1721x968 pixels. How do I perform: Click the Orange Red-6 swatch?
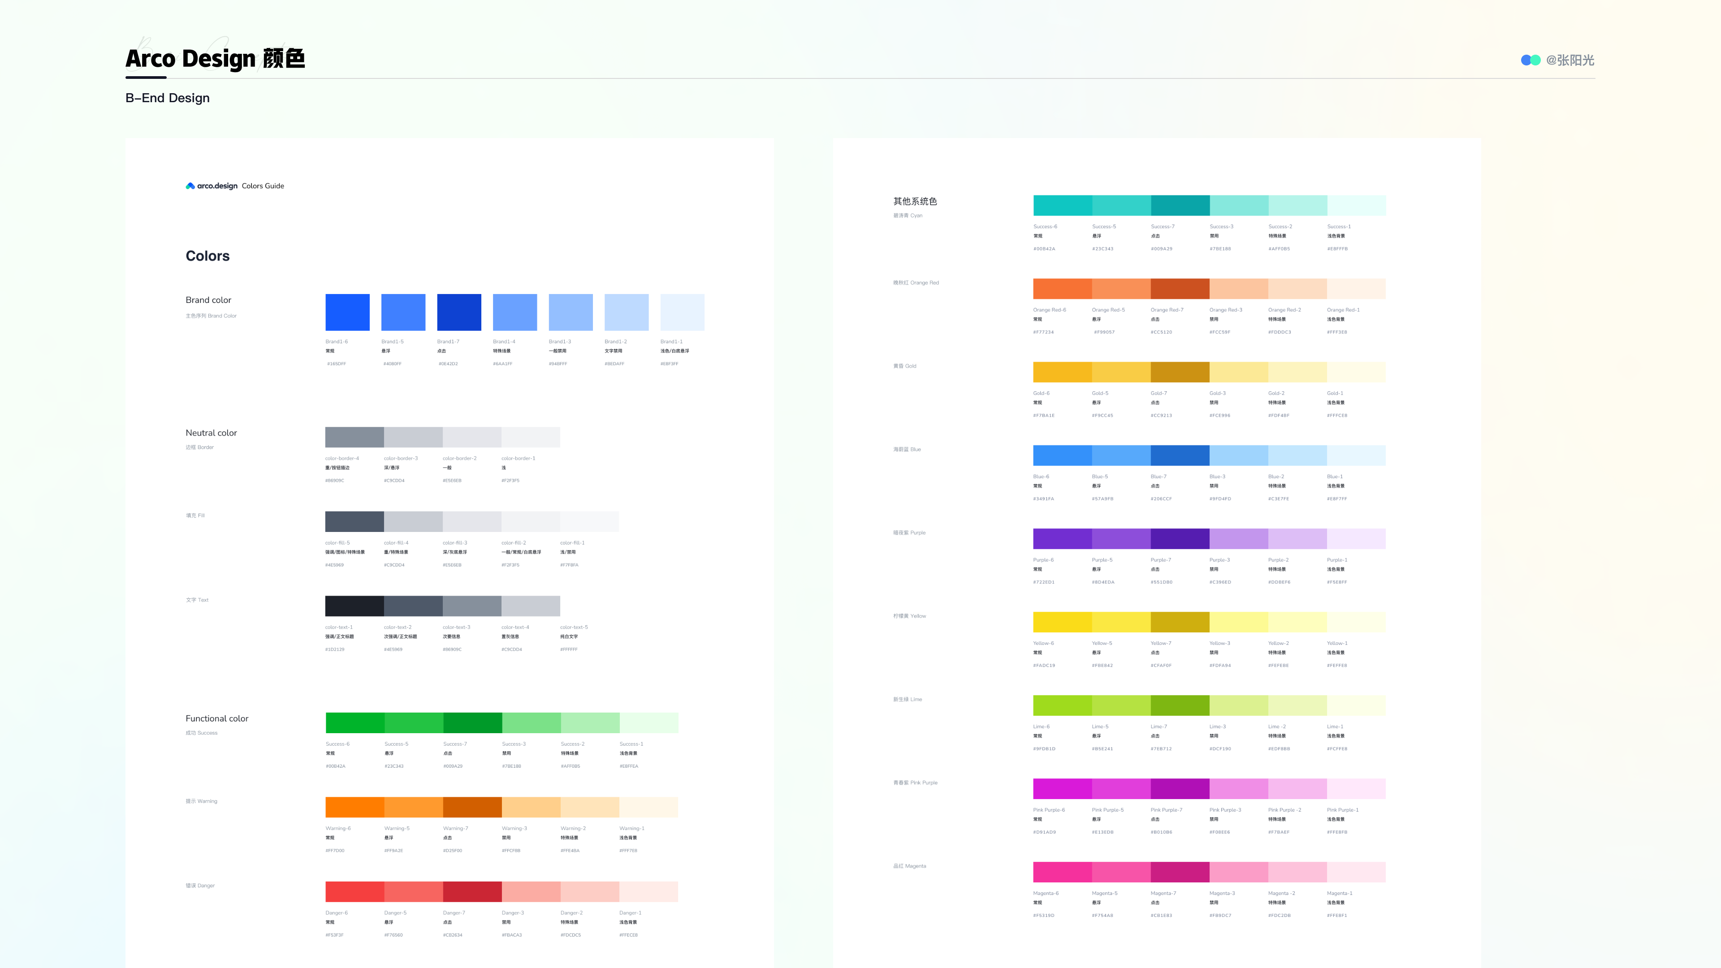click(x=1062, y=289)
